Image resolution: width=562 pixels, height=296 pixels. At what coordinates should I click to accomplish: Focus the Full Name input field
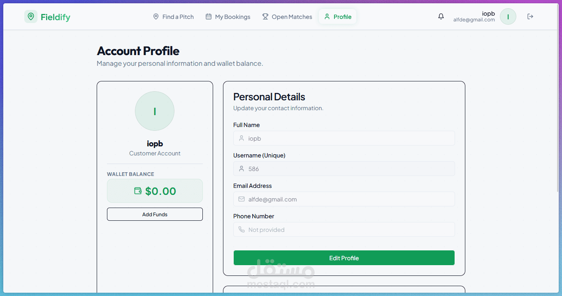point(350,139)
